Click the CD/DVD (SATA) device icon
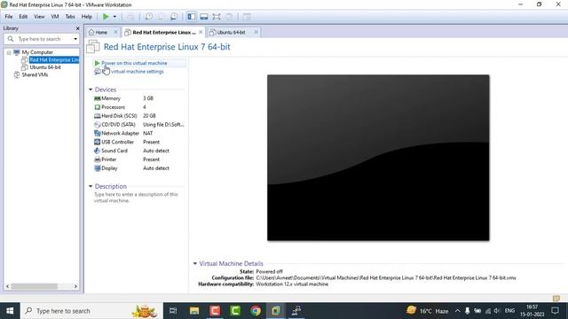Viewport: 568px width, 319px height. coord(97,124)
